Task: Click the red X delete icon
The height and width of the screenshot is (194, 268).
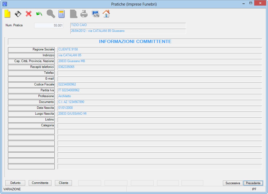Action: pyautogui.click(x=29, y=14)
